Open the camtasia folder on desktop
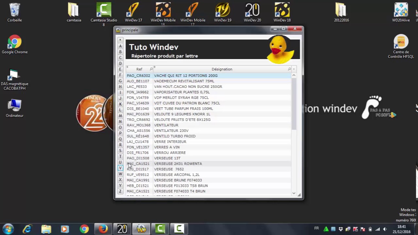 coord(74,12)
